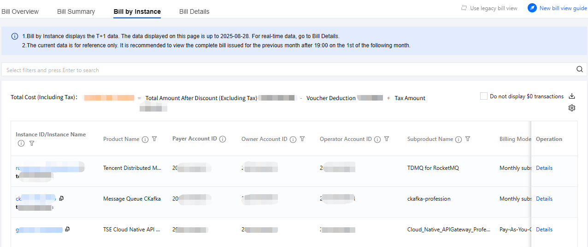Open Details for TDMQ RocketMQ row
This screenshot has height=247, width=588.
click(x=544, y=168)
